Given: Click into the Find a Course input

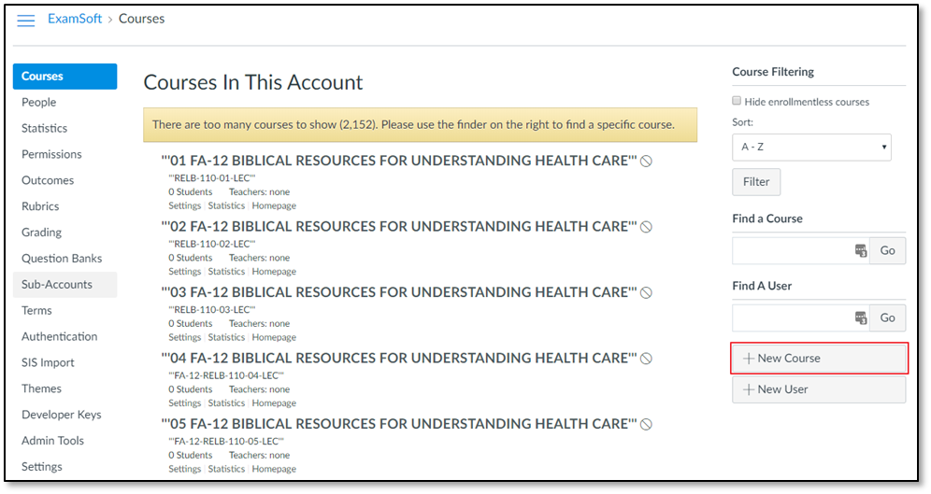Looking at the screenshot, I should [x=791, y=251].
